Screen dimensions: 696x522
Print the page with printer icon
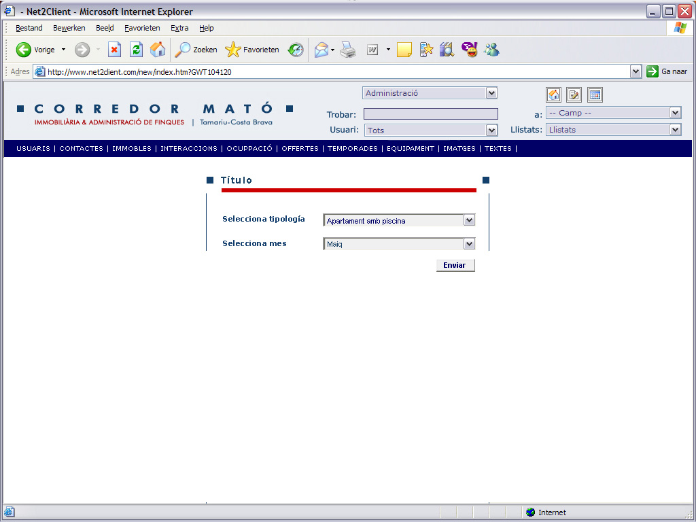coord(349,50)
